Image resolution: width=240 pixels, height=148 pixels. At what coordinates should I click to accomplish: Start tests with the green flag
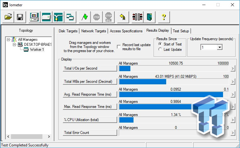pyautogui.click(x=85, y=17)
